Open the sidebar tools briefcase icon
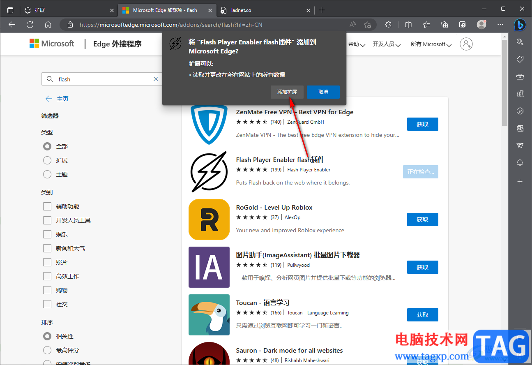The image size is (532, 365). pos(520,77)
